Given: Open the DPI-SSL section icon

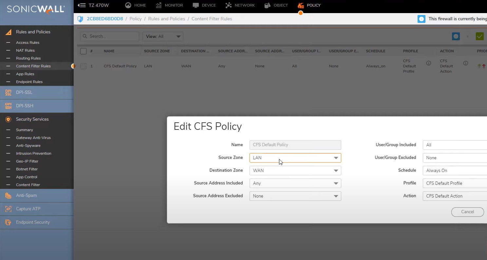Looking at the screenshot, I should 8,93.
